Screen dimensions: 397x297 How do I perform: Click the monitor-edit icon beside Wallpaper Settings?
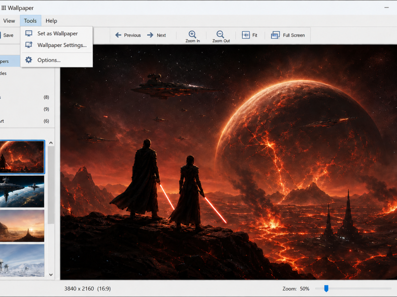click(29, 45)
